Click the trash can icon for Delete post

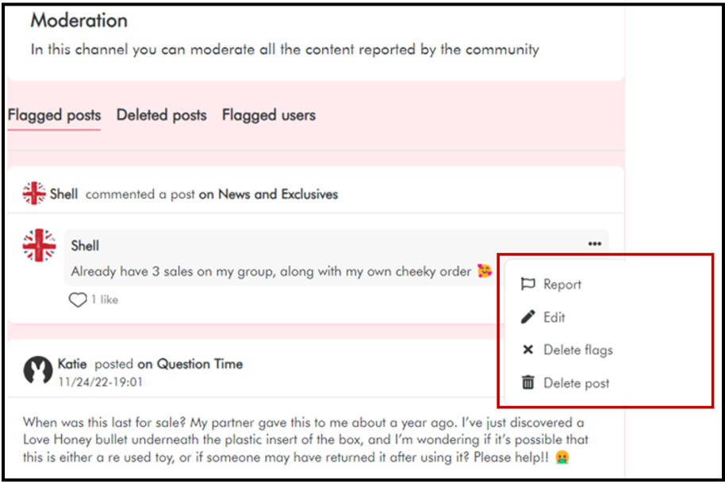(527, 383)
